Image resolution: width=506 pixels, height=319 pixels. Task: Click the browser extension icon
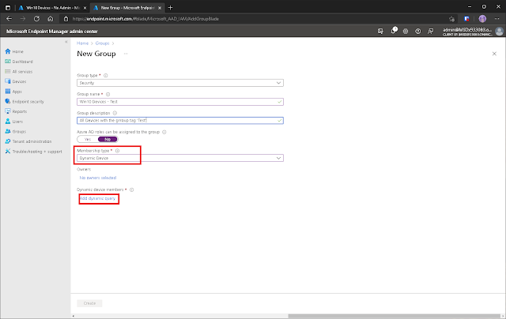coord(466,19)
